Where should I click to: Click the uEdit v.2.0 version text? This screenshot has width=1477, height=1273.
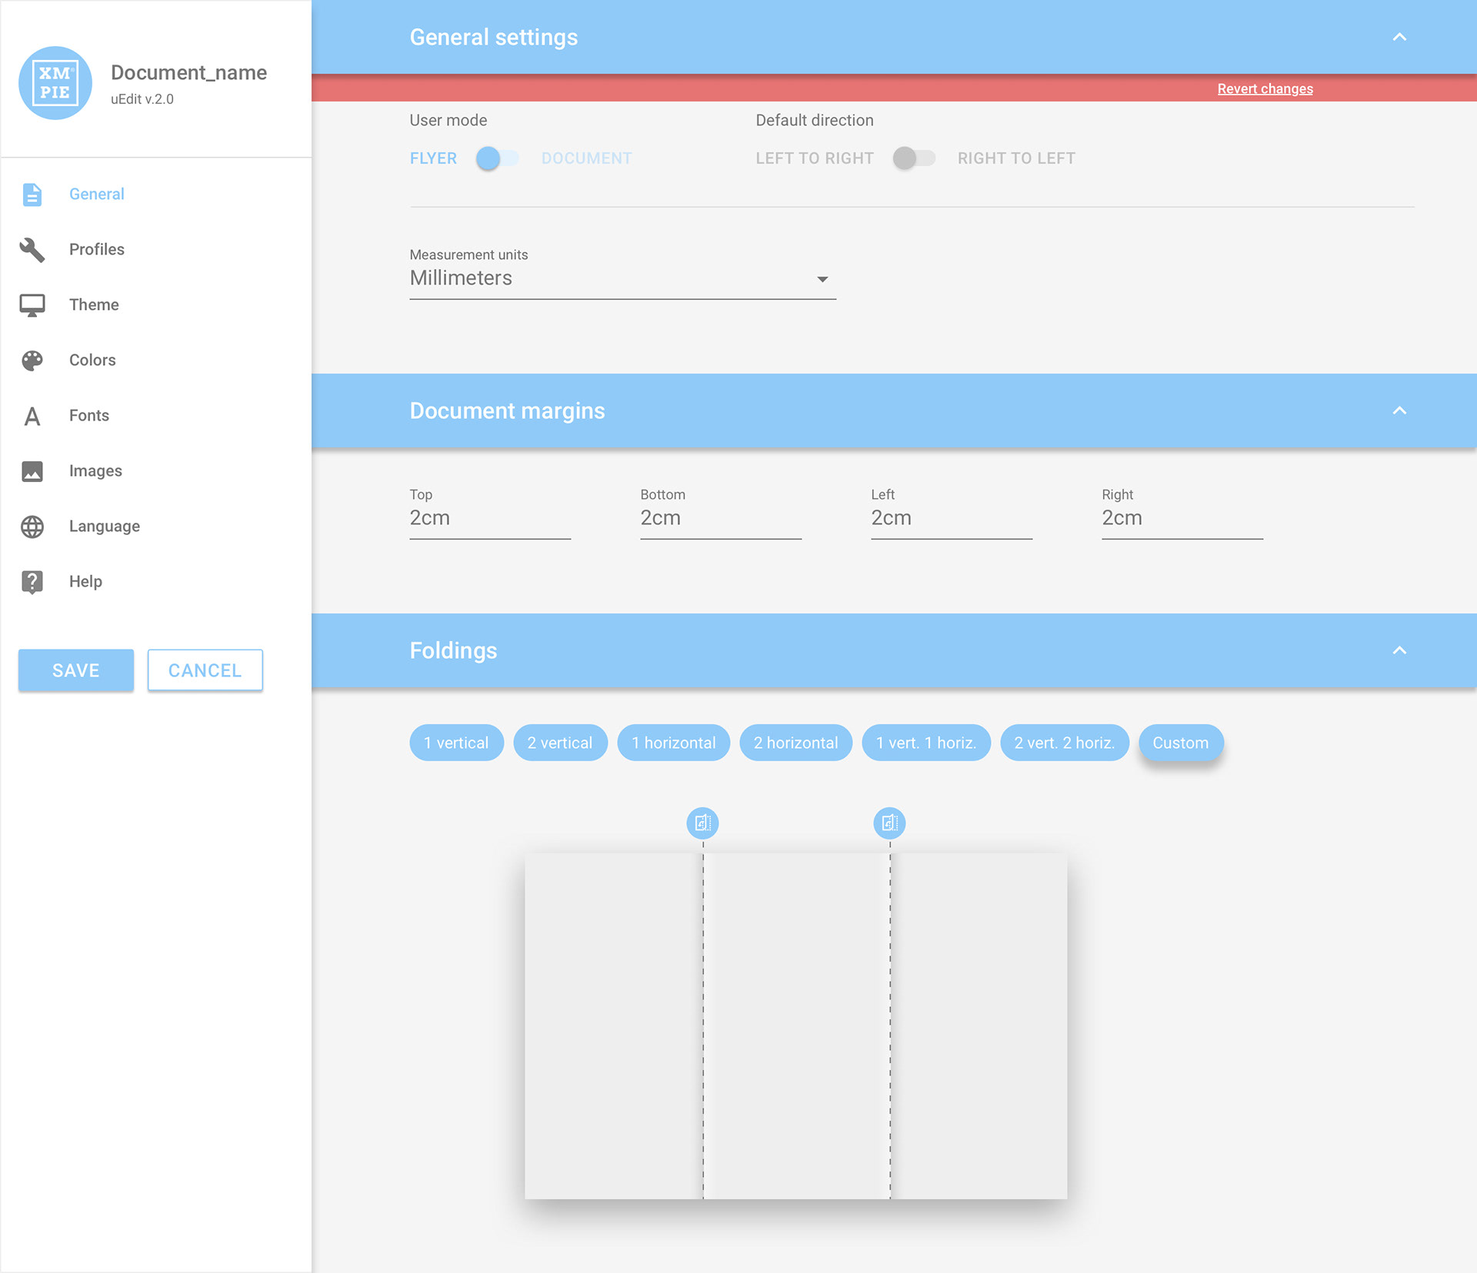(142, 99)
